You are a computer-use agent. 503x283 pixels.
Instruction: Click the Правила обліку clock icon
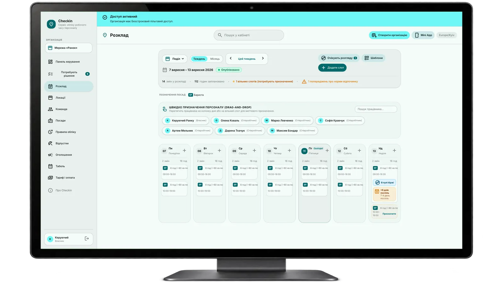coord(50,132)
